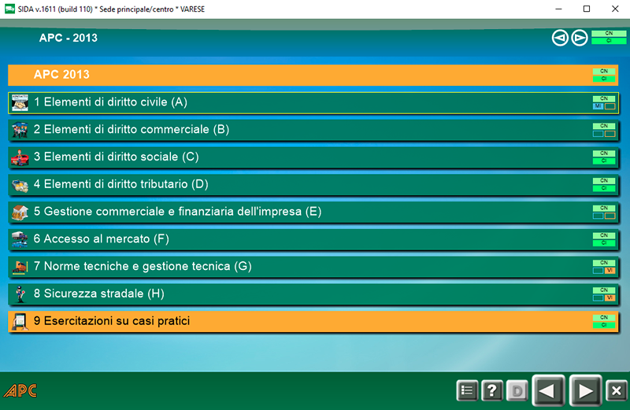Go back with the large left arrow button
630x410 pixels.
pos(549,390)
